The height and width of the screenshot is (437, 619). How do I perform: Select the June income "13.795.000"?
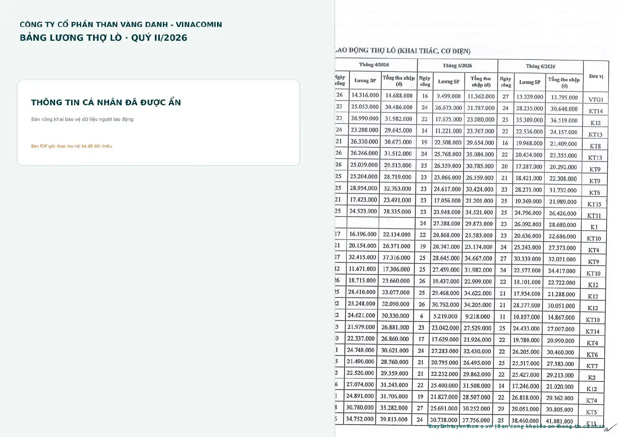[564, 97]
